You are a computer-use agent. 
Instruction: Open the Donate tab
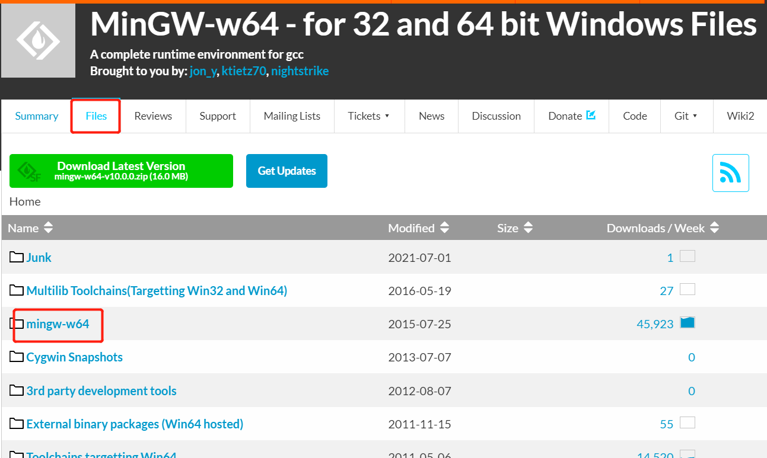[x=572, y=116]
